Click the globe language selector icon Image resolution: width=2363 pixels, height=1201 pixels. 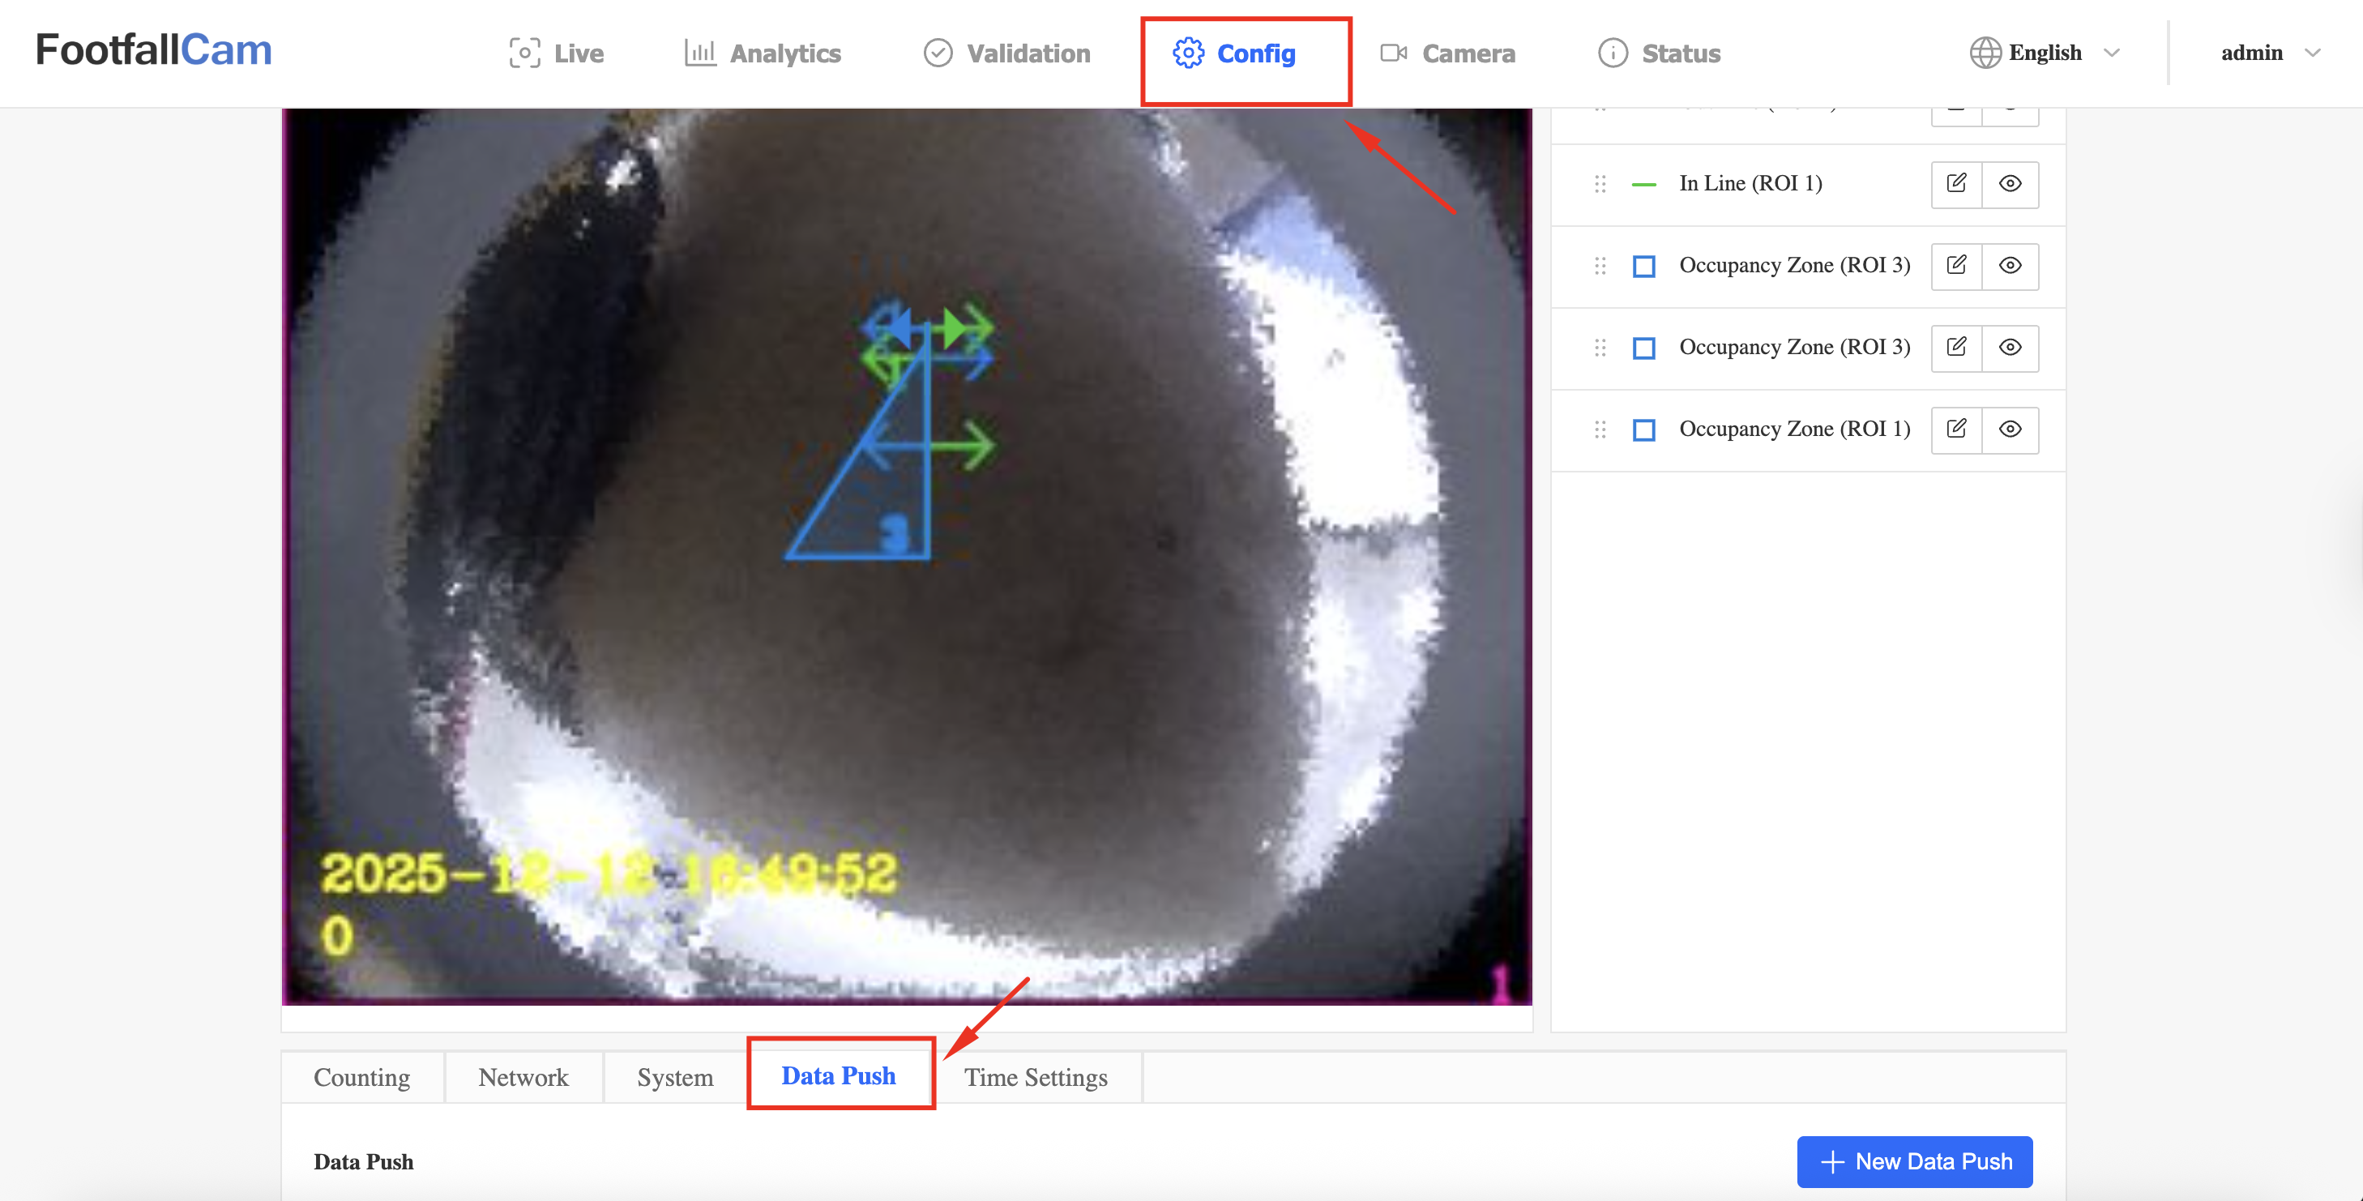coord(1985,53)
